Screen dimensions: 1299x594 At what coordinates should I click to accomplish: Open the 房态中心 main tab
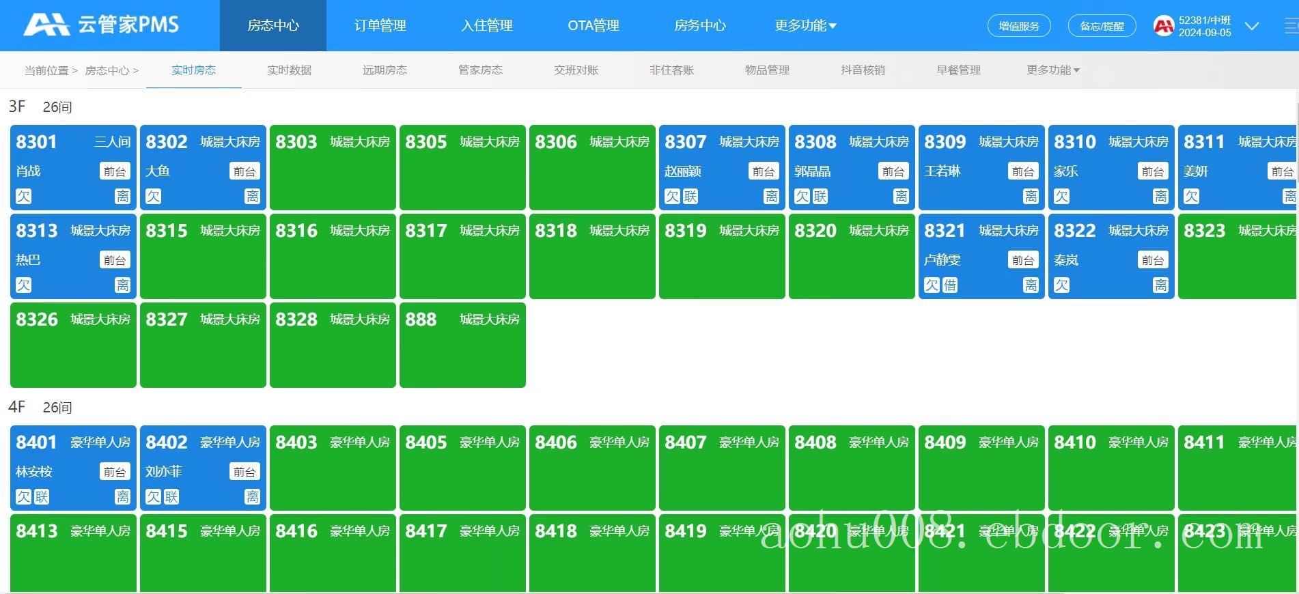click(x=273, y=25)
